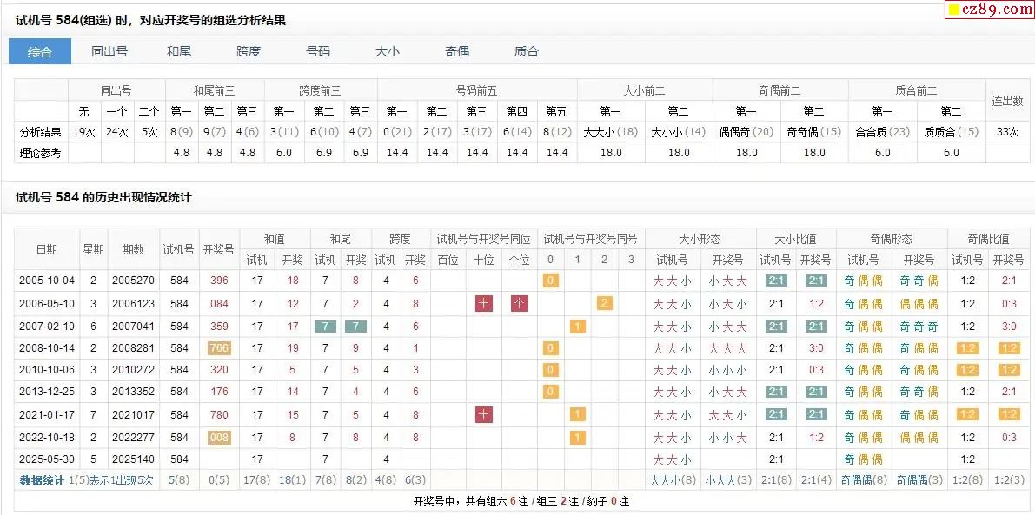Click the 日期 column header
This screenshot has width=1035, height=515.
pos(47,249)
